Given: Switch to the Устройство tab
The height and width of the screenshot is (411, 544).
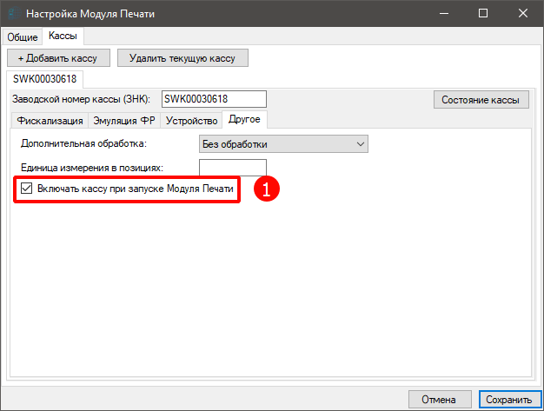Looking at the screenshot, I should pyautogui.click(x=191, y=121).
